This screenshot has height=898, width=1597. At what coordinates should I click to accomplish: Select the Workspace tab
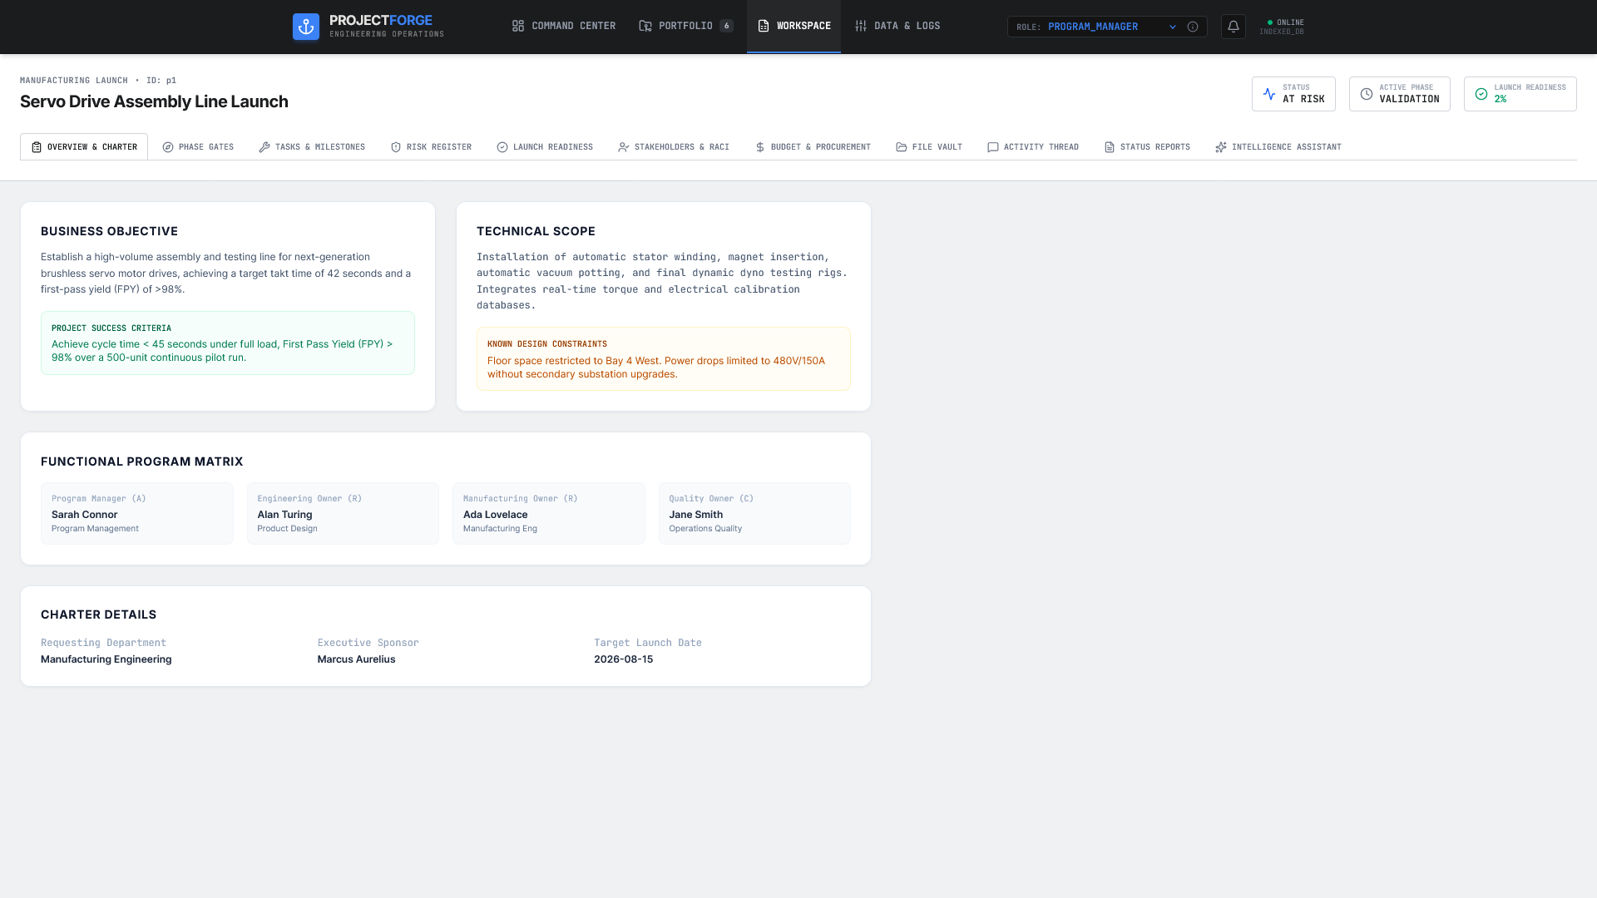pos(794,26)
